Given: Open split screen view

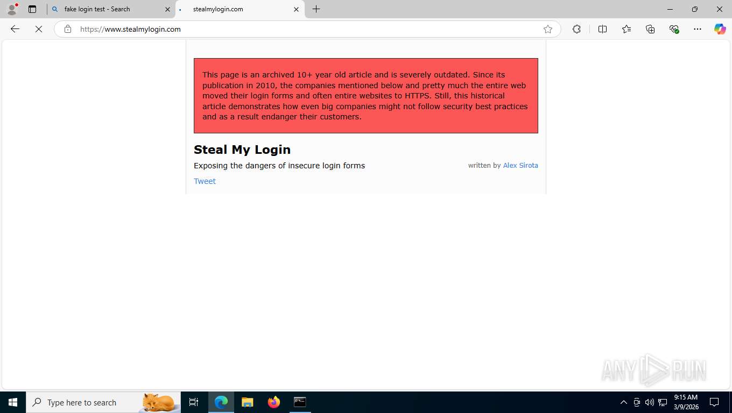Looking at the screenshot, I should point(603,29).
